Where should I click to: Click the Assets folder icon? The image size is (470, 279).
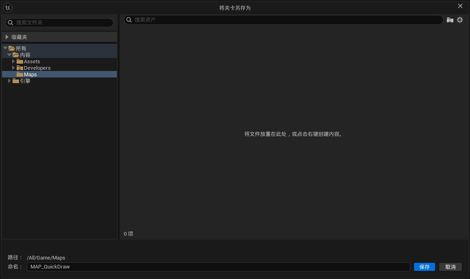tap(20, 61)
